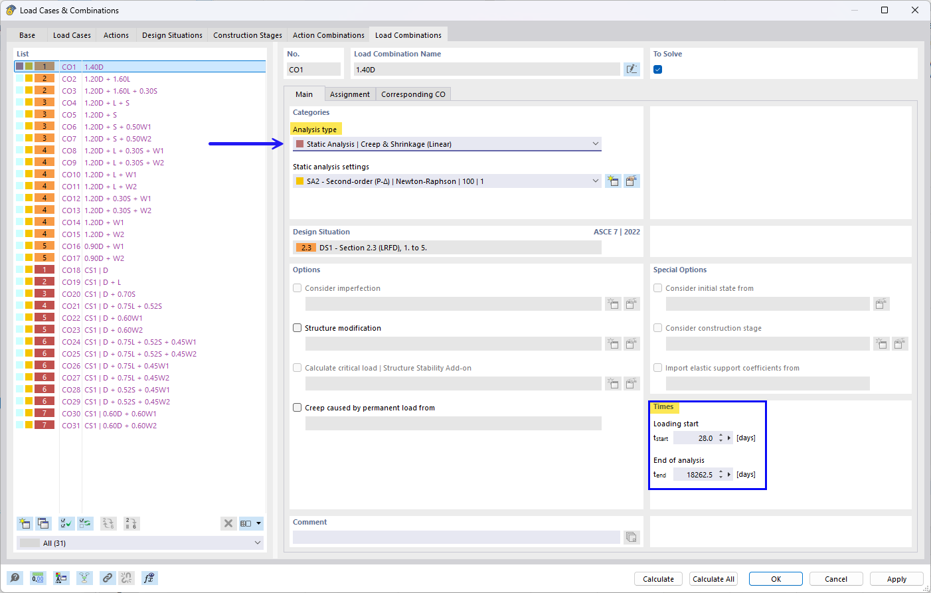Click new icon in Structure modification row

tap(613, 343)
